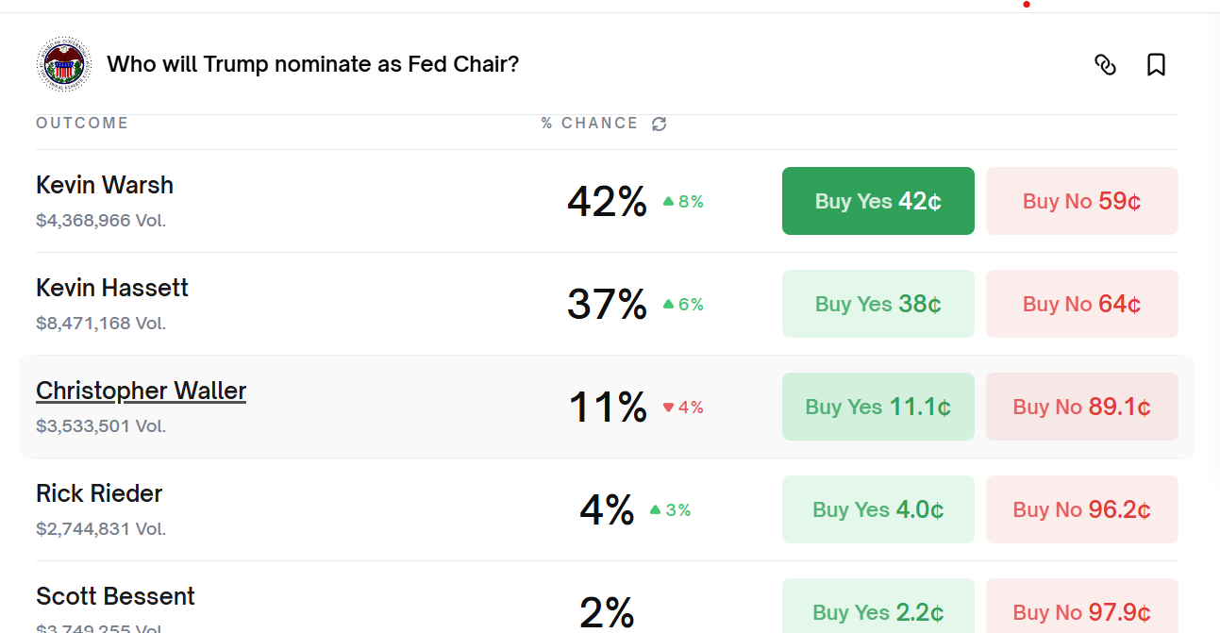This screenshot has width=1220, height=633.
Task: Copy the market link icon
Action: (x=1105, y=65)
